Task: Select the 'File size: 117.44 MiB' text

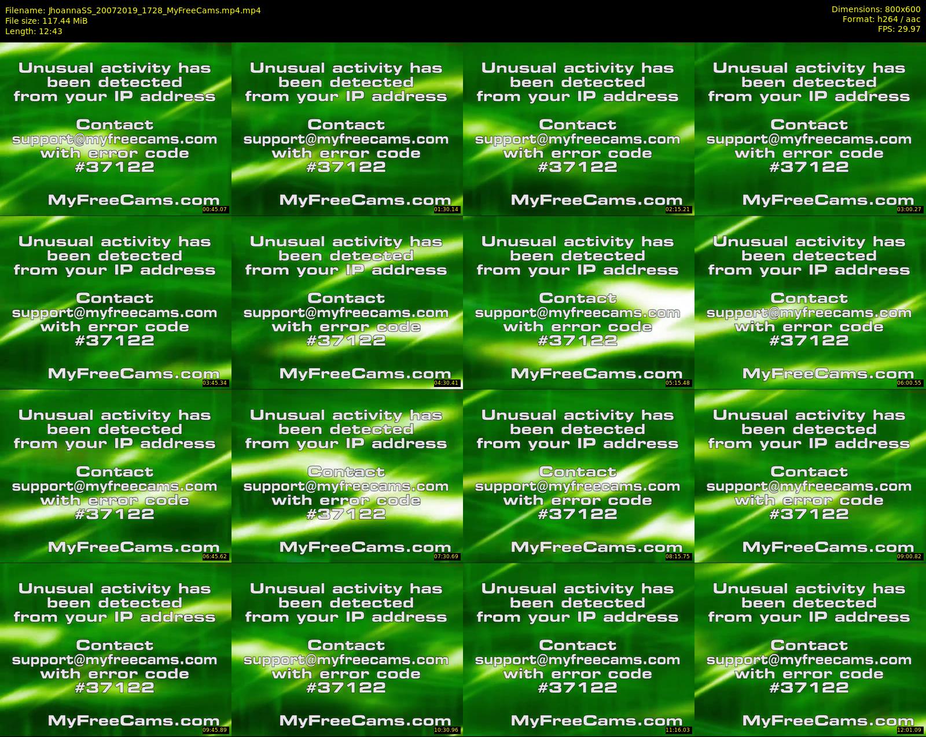Action: click(x=46, y=21)
